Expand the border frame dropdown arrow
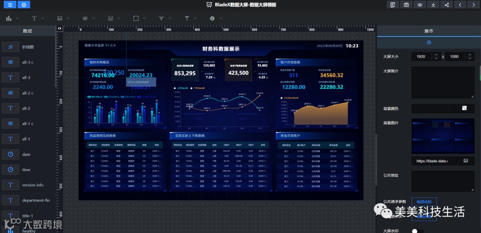 click(x=144, y=18)
